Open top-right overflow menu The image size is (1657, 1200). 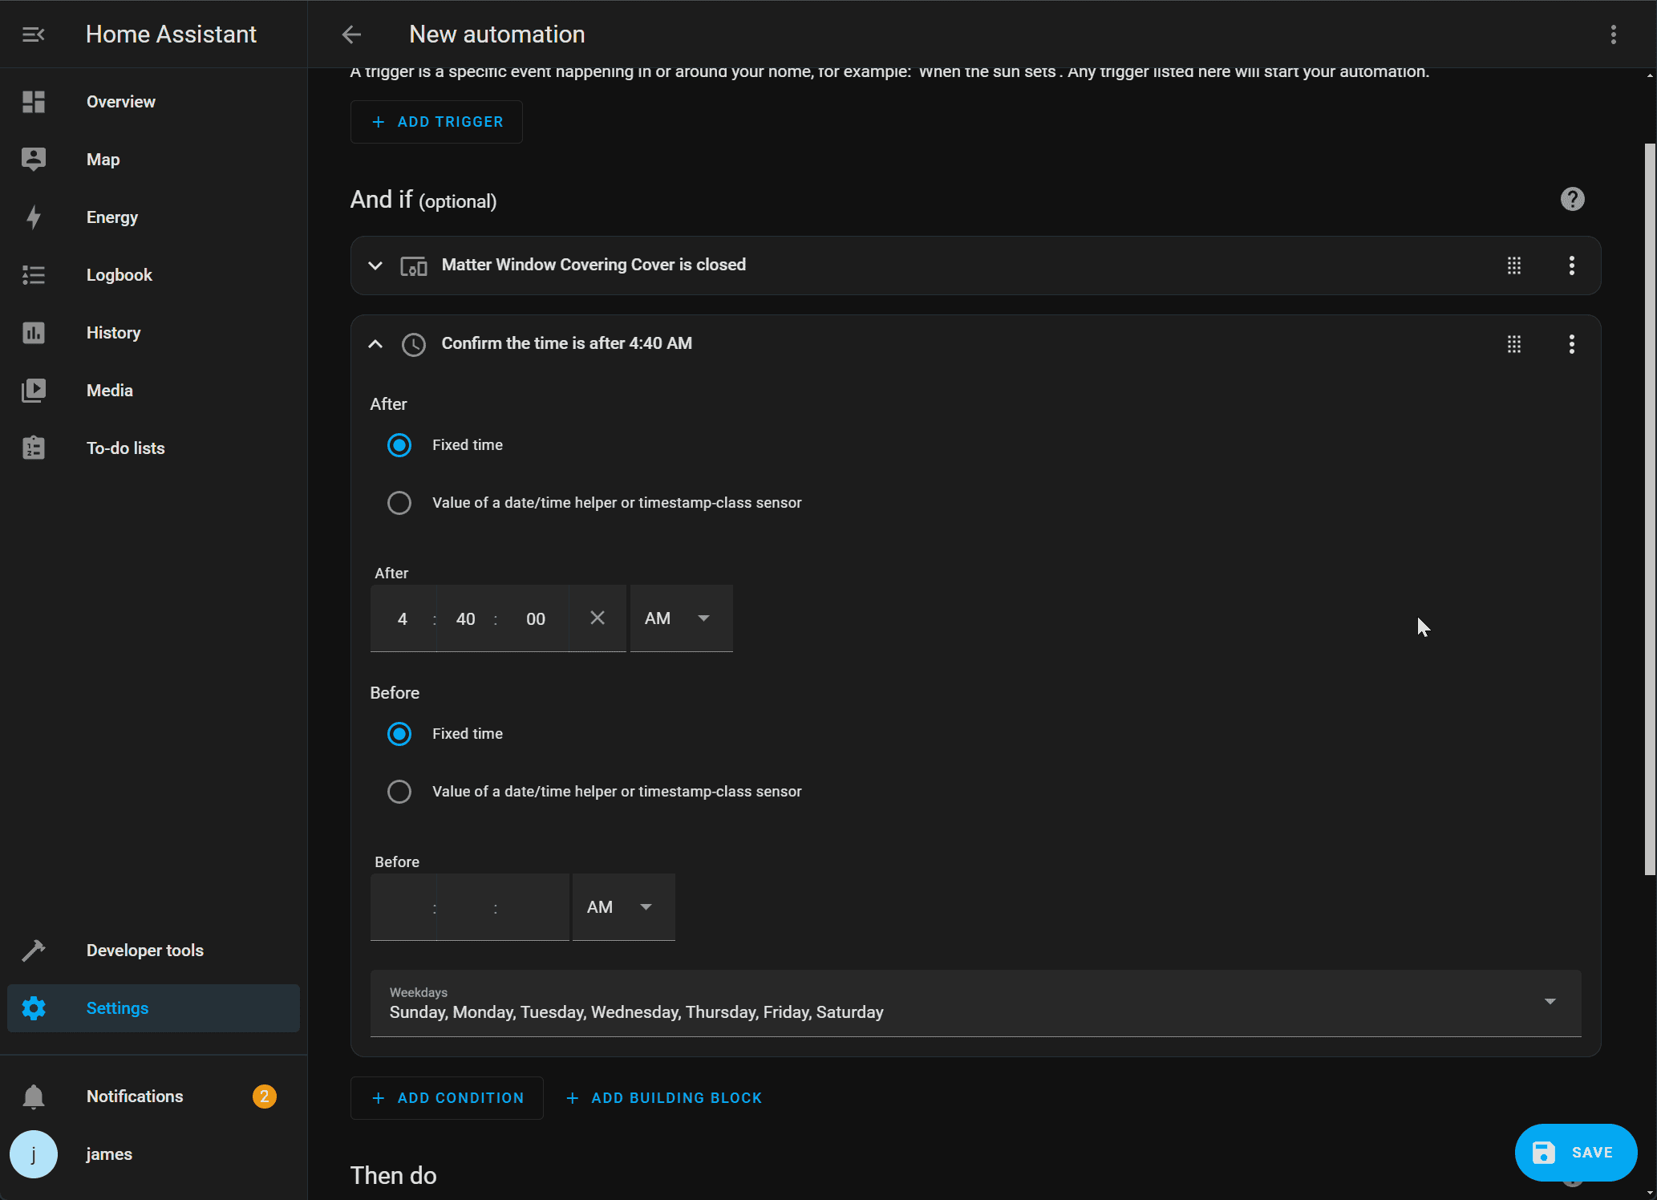(x=1613, y=34)
